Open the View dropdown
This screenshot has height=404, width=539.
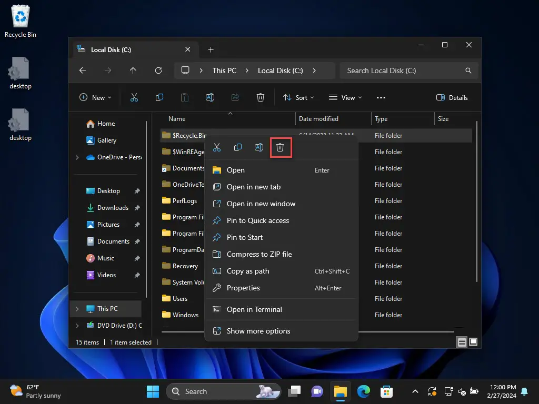pyautogui.click(x=345, y=97)
